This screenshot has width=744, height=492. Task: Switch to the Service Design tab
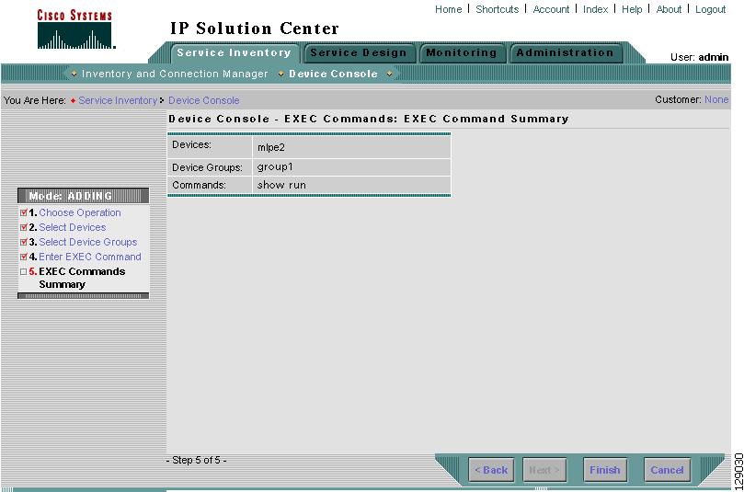(x=359, y=53)
